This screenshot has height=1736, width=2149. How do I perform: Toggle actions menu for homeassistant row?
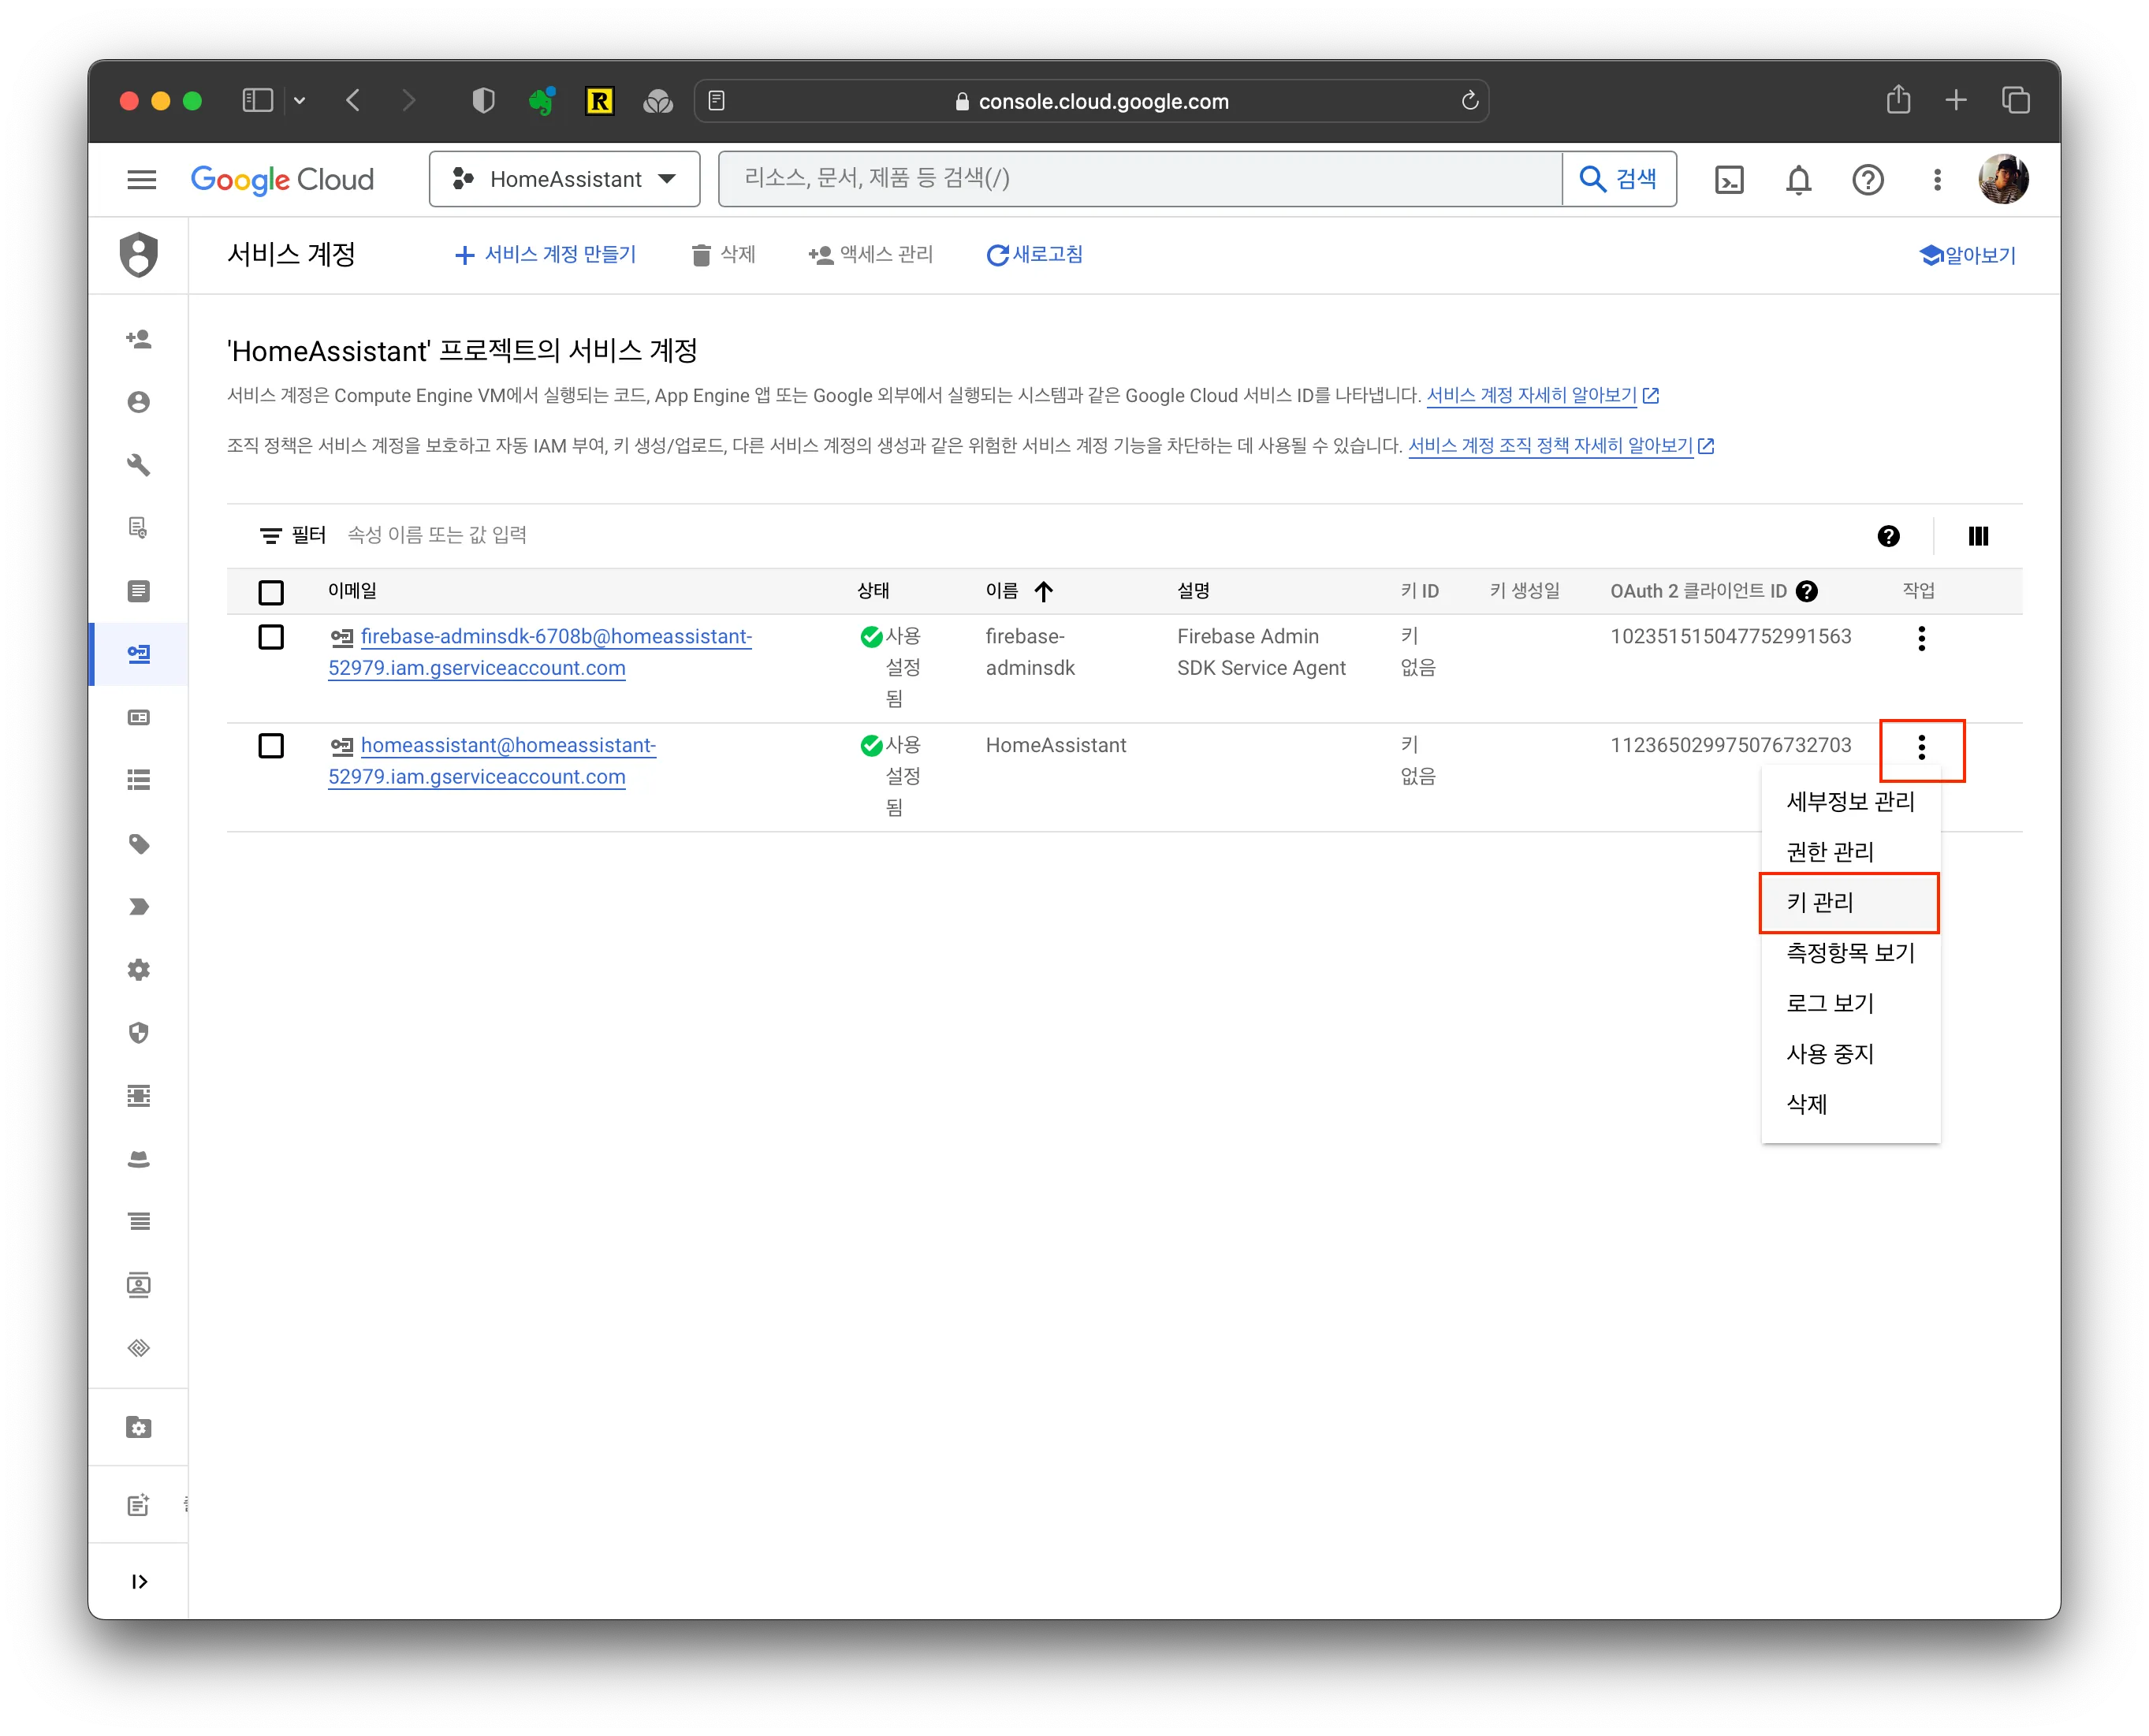[1921, 747]
